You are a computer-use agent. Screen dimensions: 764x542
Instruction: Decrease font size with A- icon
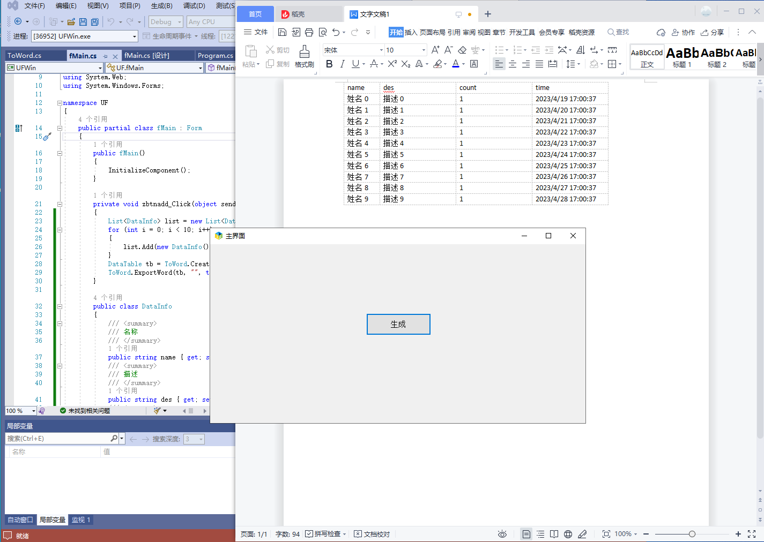pyautogui.click(x=449, y=50)
